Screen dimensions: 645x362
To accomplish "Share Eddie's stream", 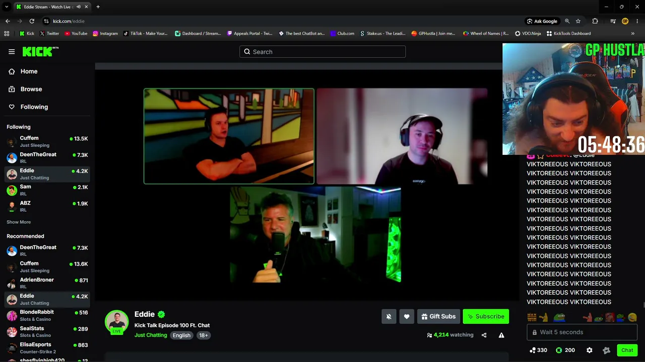I will tap(484, 335).
